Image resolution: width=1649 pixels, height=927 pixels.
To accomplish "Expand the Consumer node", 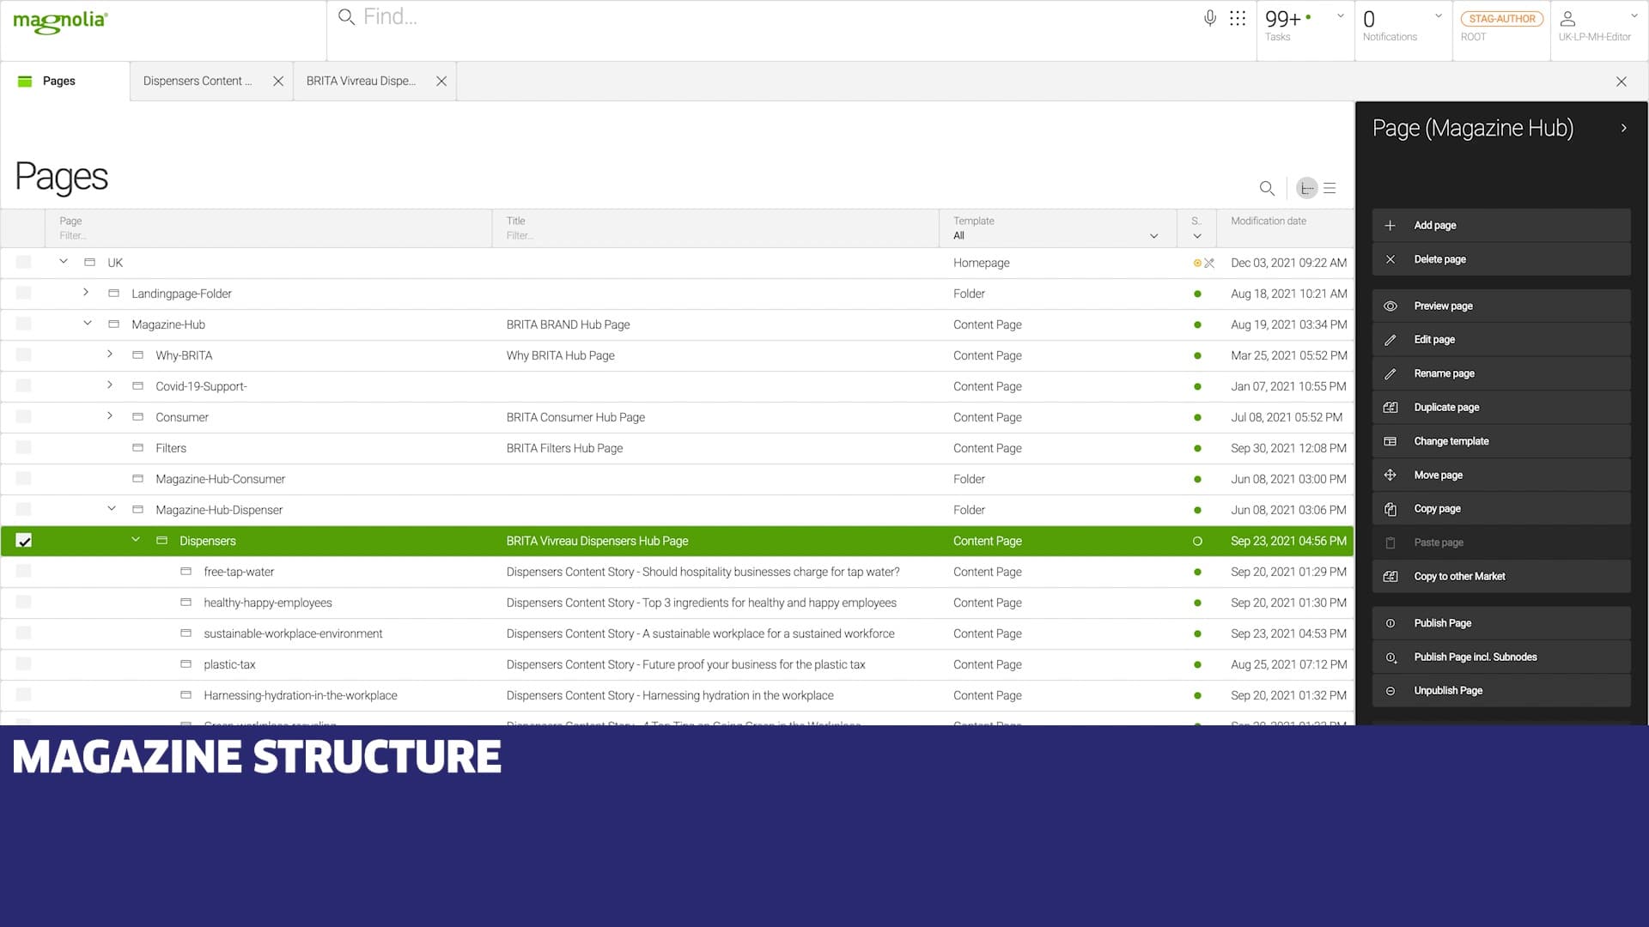I will point(110,416).
